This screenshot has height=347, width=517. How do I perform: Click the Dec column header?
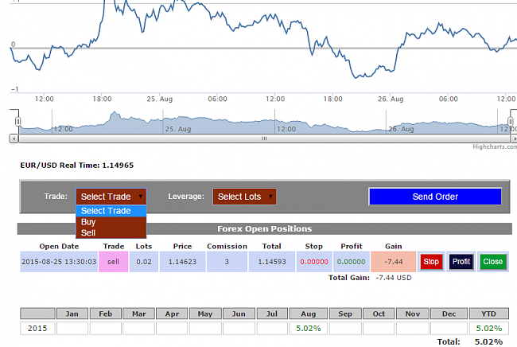[x=449, y=314]
